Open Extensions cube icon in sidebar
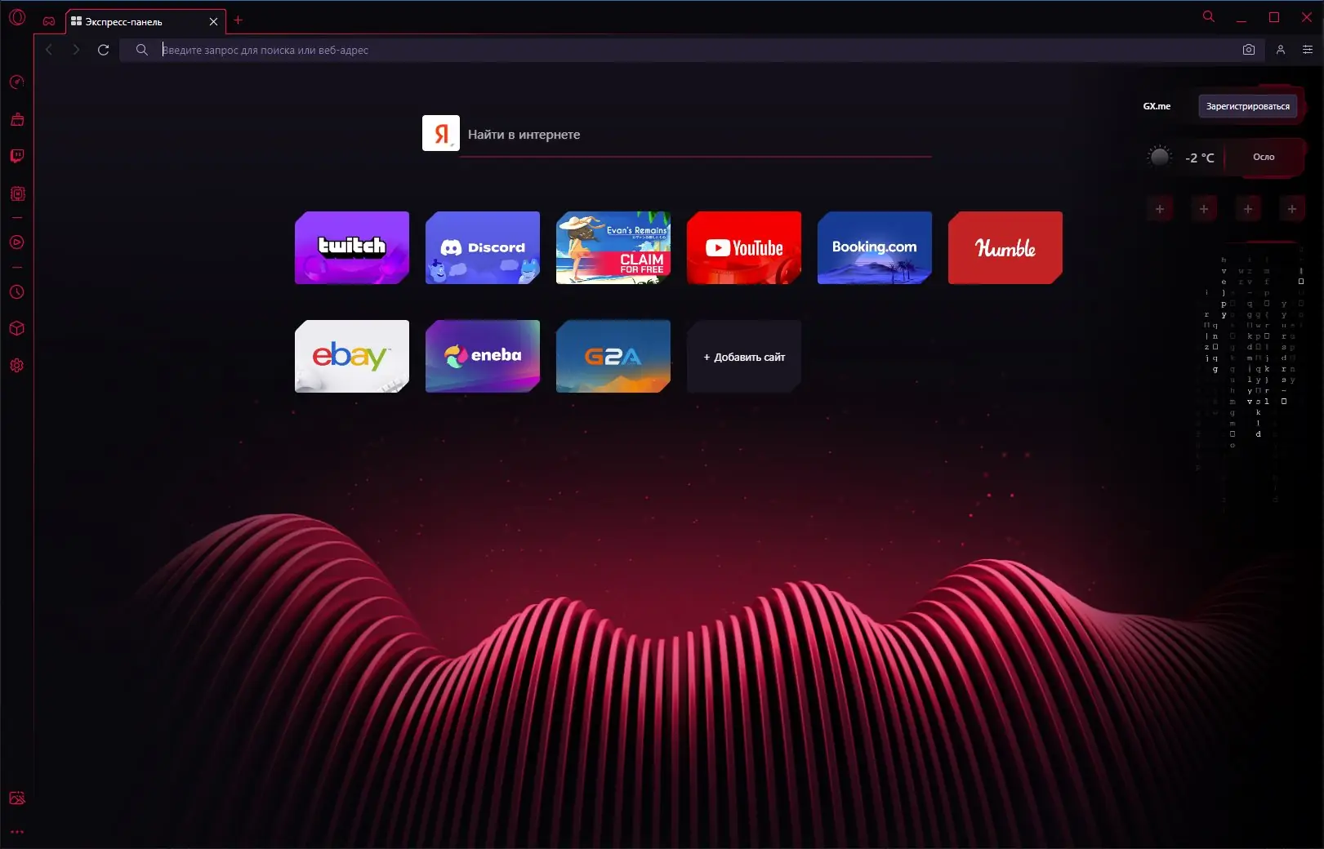Viewport: 1324px width, 849px height. tap(17, 328)
